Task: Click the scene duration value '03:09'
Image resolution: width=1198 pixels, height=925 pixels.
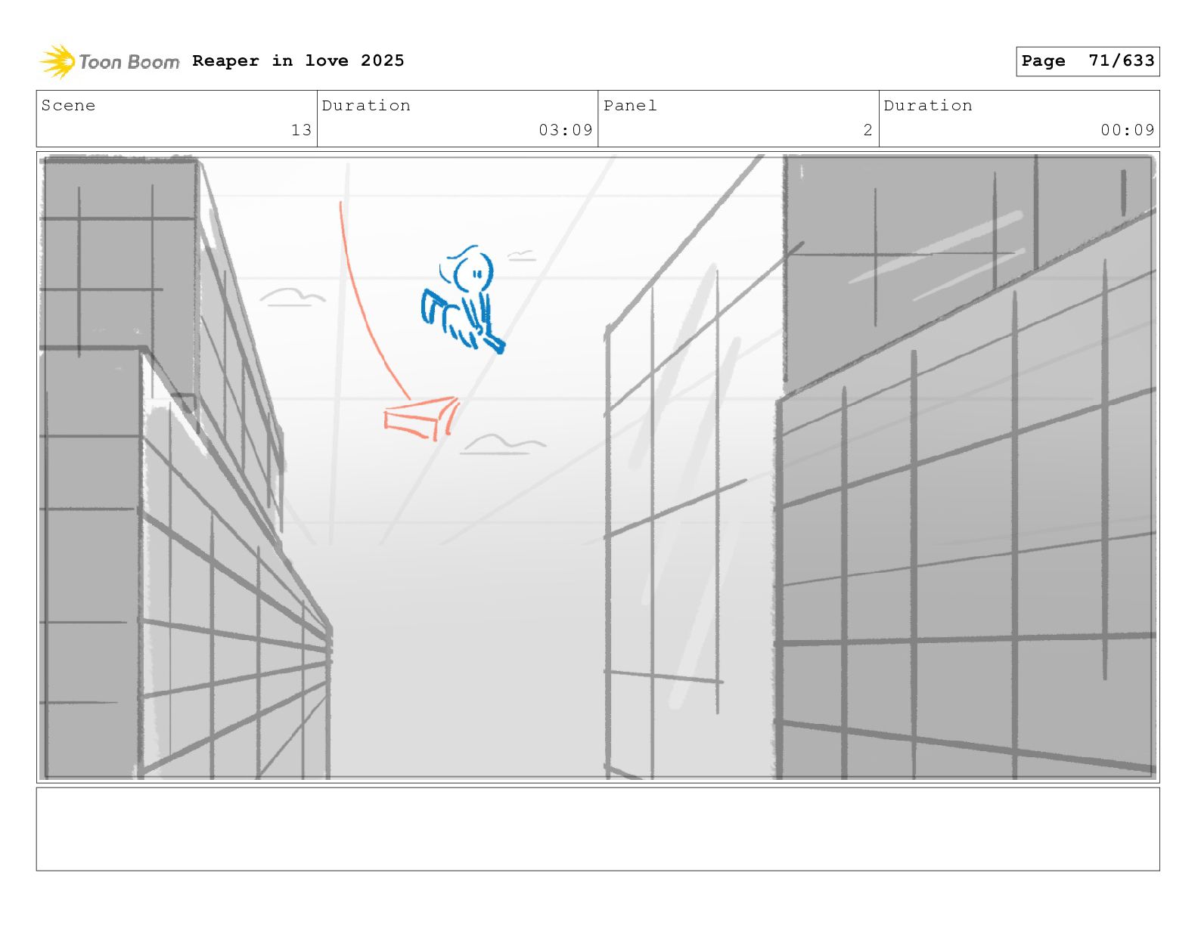Action: tap(566, 130)
